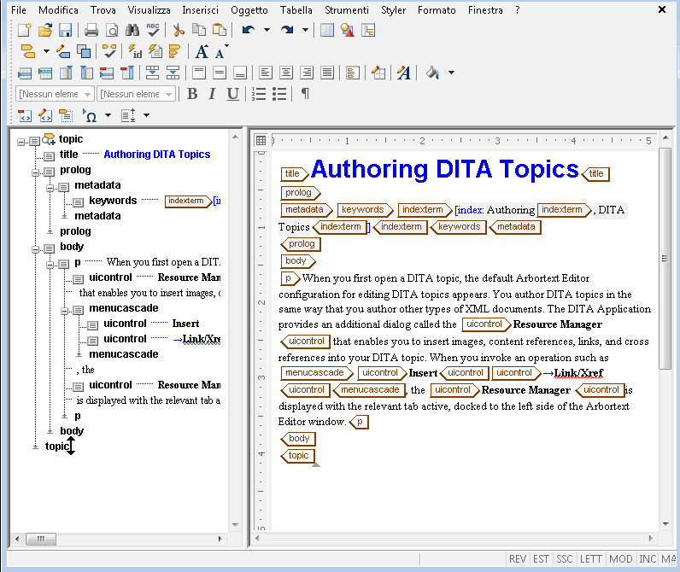Open the paint bucket color dropdown arrow
The image size is (680, 572).
pyautogui.click(x=451, y=73)
